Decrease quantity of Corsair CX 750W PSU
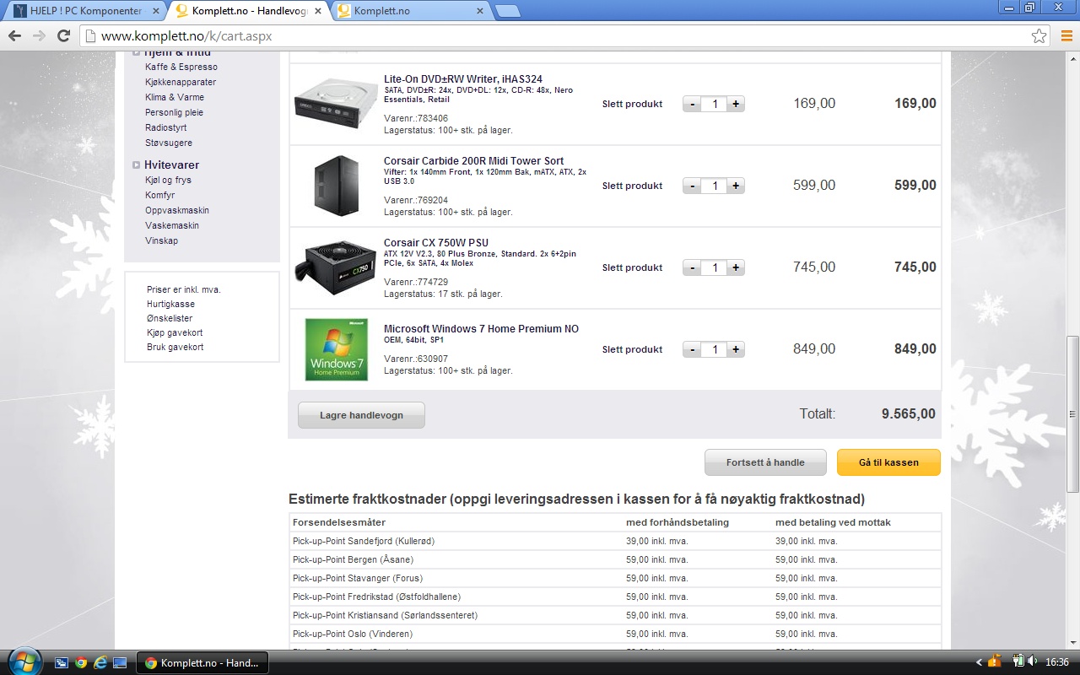 click(x=692, y=267)
